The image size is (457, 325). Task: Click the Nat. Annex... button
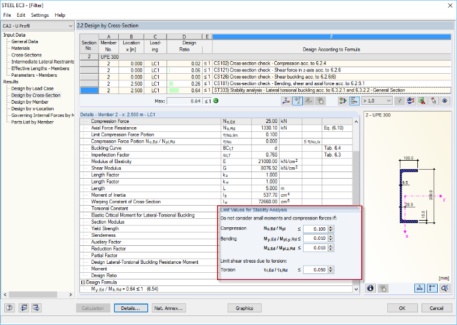point(169,308)
